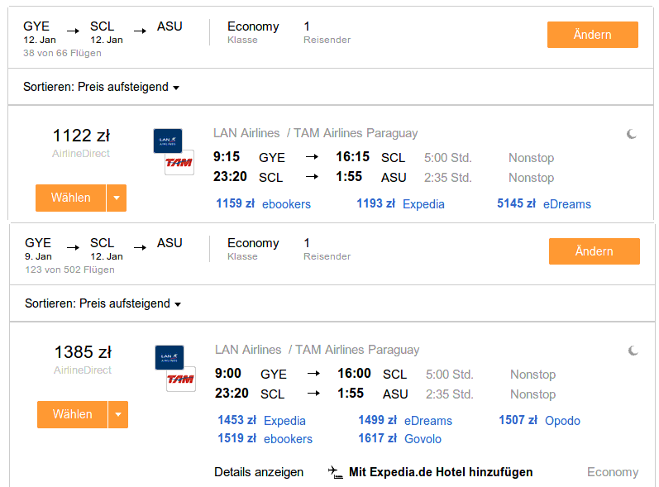Open the 1507 zł Opodo offer
Image resolution: width=659 pixels, height=487 pixels.
(539, 420)
